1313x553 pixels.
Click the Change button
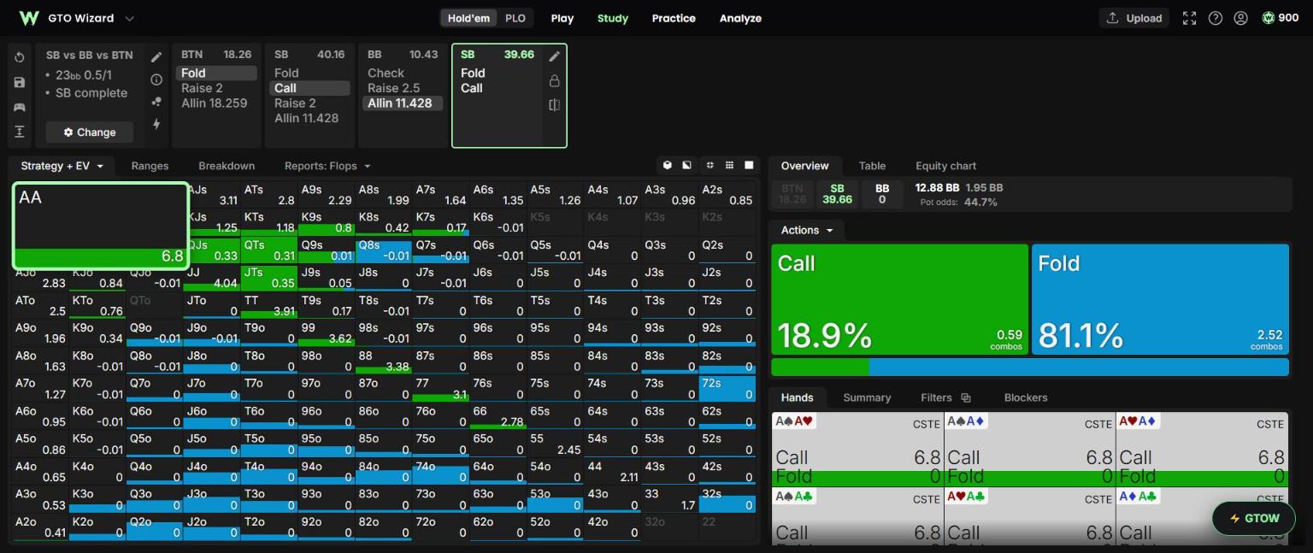[90, 132]
